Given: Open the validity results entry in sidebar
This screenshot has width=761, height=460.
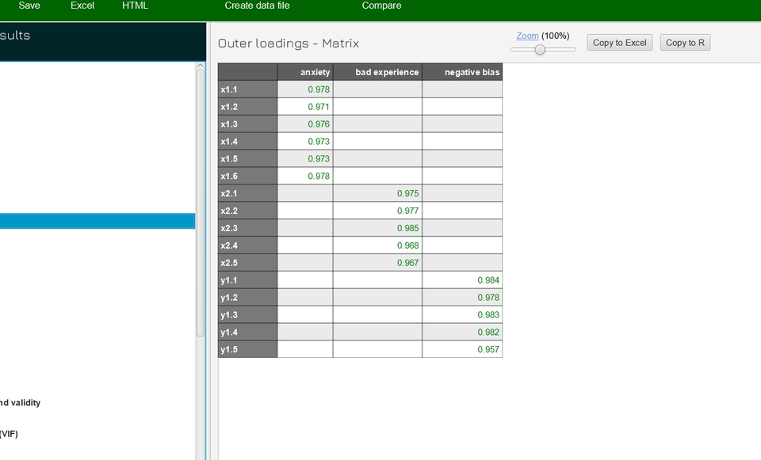Looking at the screenshot, I should (20, 402).
